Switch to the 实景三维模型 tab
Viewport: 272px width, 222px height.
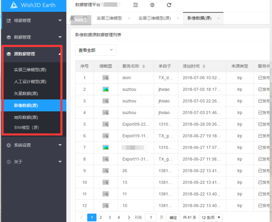tap(109, 18)
